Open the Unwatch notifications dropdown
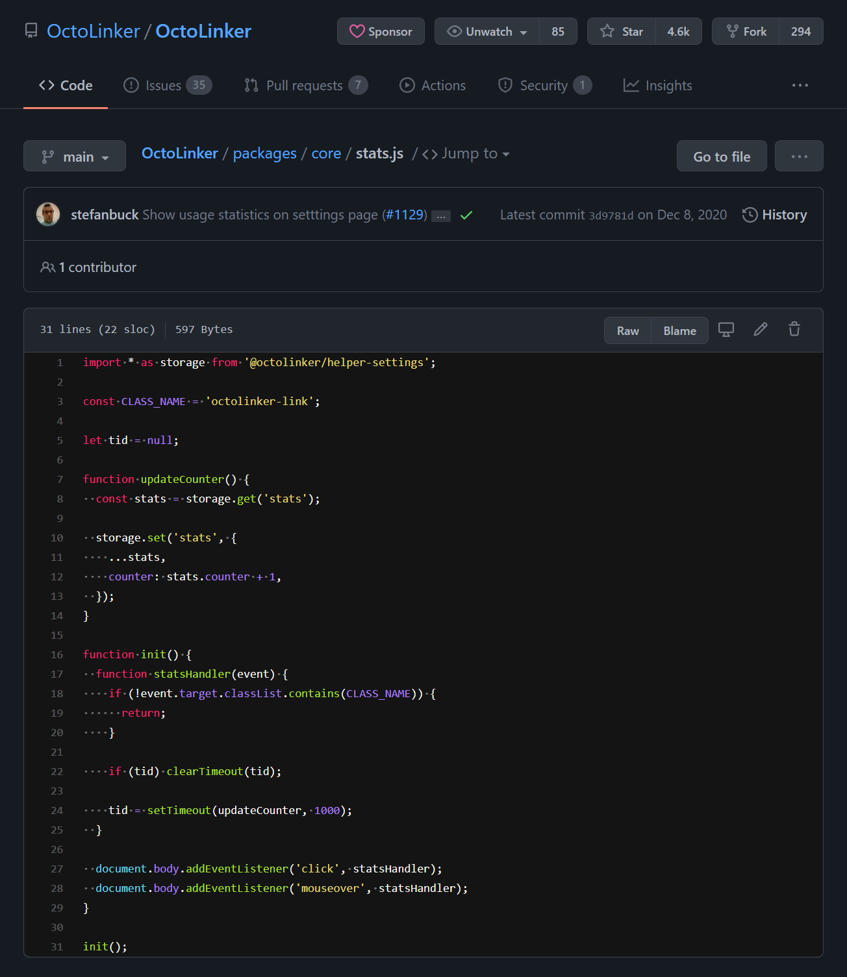847x977 pixels. 487,31
